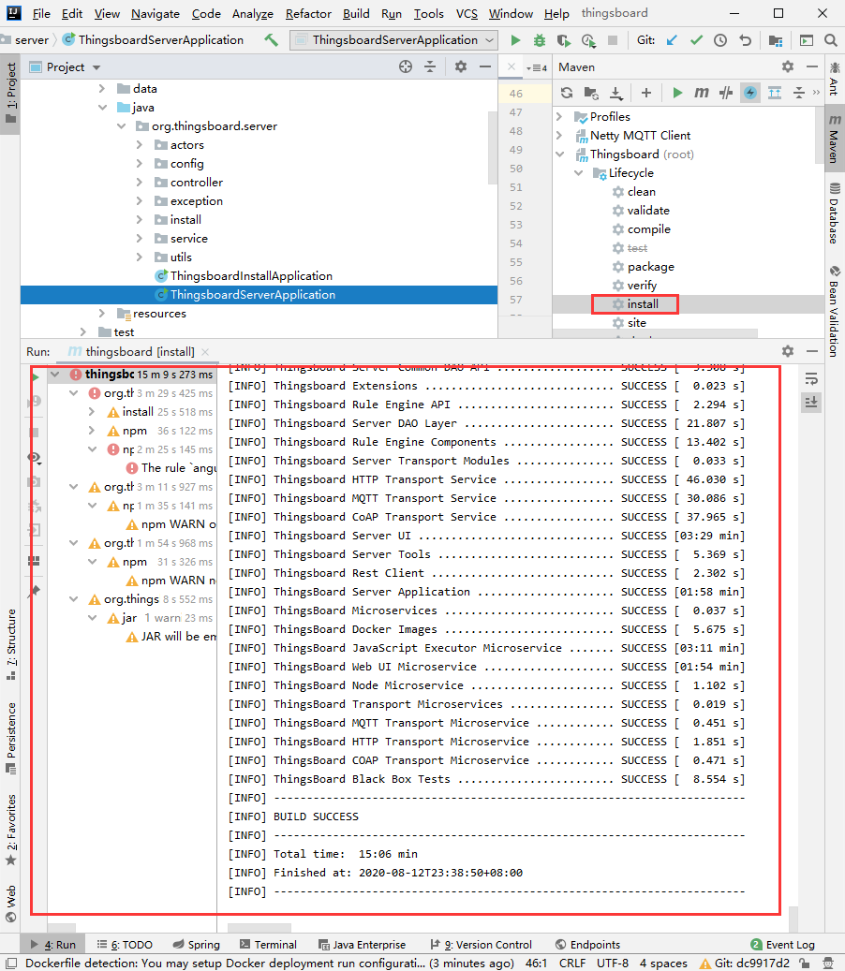Expand the controller package folder
The height and width of the screenshot is (971, 845).
tap(139, 183)
